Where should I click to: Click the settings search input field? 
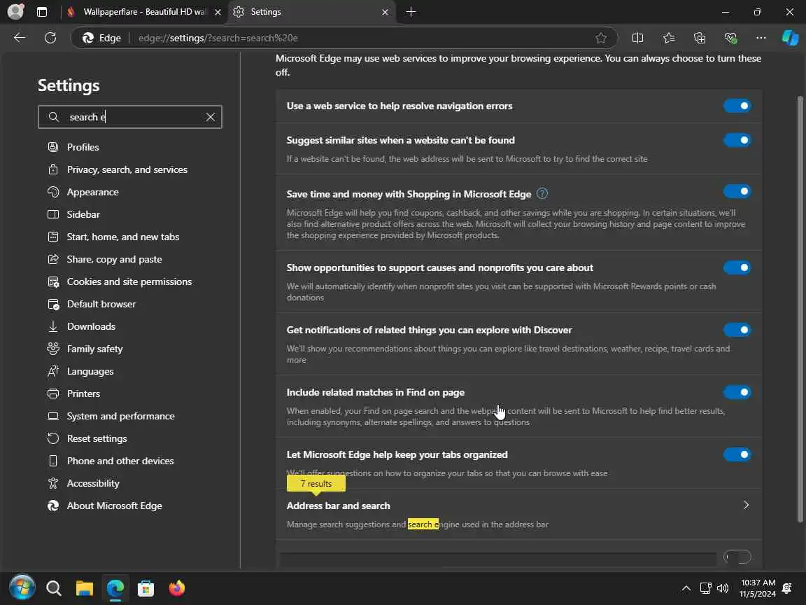(x=130, y=117)
